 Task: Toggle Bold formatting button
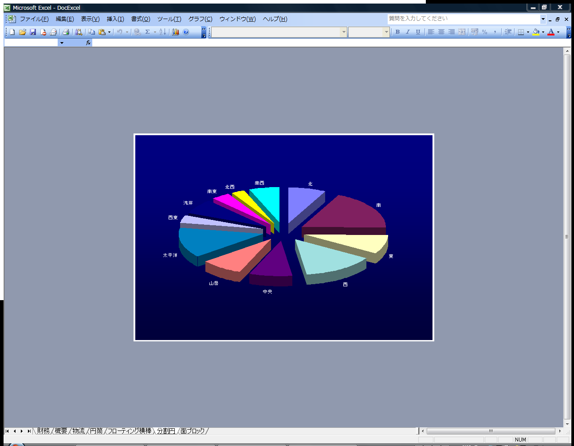[397, 32]
